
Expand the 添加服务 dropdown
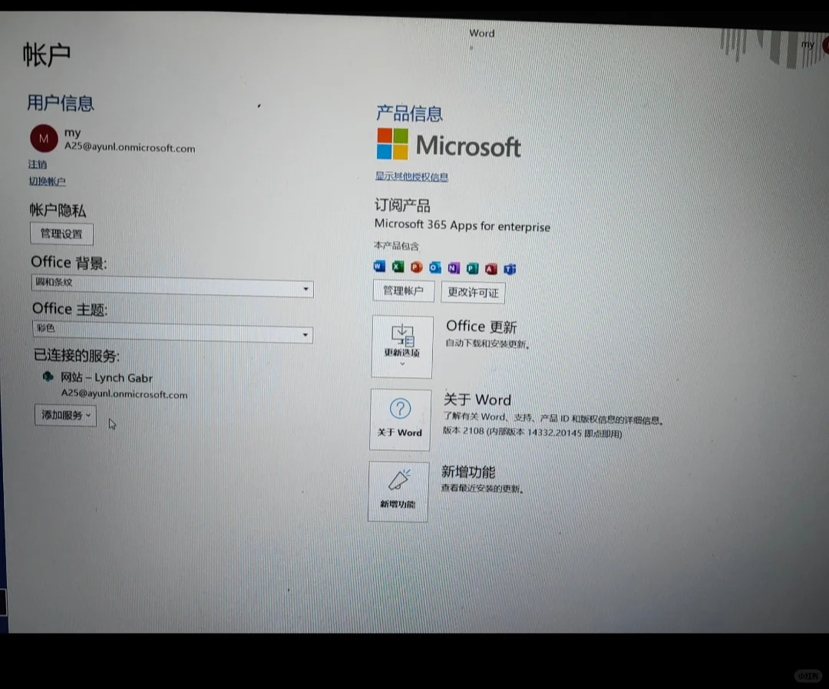(x=65, y=415)
